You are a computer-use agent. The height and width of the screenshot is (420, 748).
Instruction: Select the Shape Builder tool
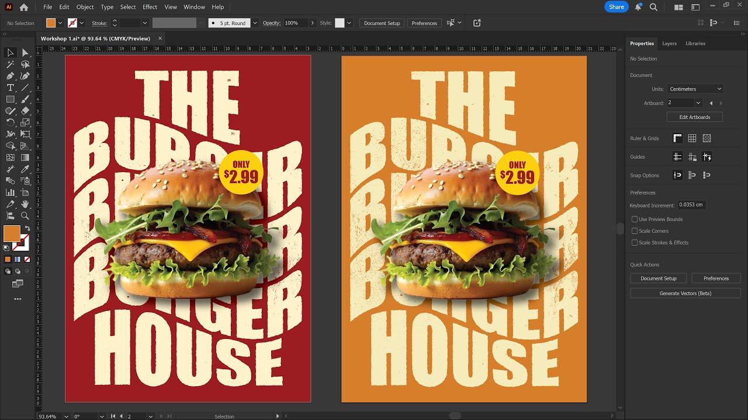point(11,146)
